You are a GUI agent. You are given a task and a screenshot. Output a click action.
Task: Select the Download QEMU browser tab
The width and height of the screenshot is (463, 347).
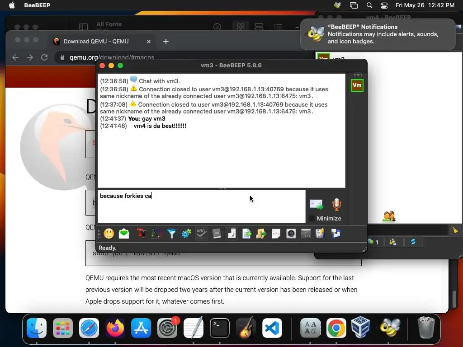102,42
